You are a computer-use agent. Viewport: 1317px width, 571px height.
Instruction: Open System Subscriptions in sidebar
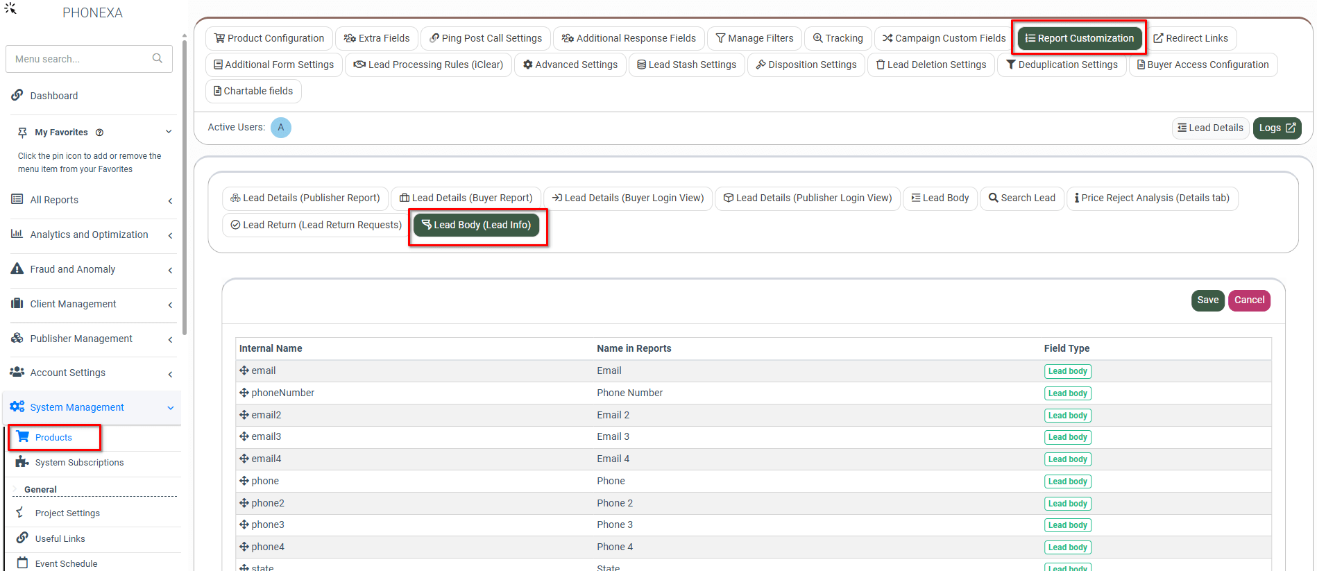pos(79,462)
